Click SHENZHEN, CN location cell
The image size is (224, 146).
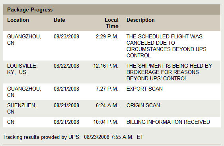point(22,108)
